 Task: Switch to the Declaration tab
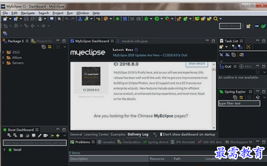coord(129,142)
